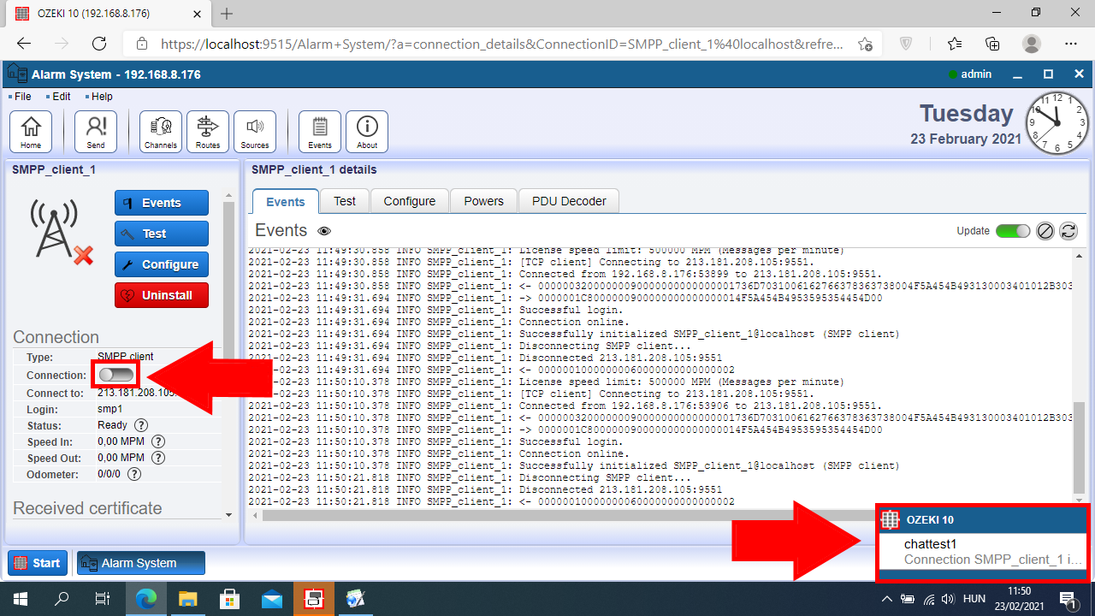This screenshot has width=1095, height=616.
Task: Click the Login value smp1
Action: click(109, 409)
